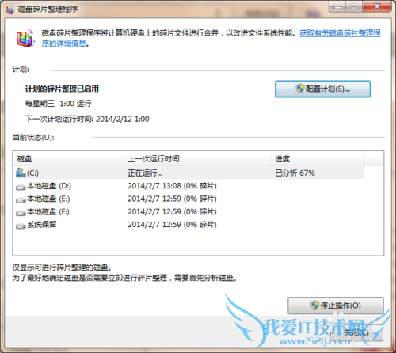Screen dimensions: 396x353
Task: Click the F: drive icon
Action: click(21, 213)
